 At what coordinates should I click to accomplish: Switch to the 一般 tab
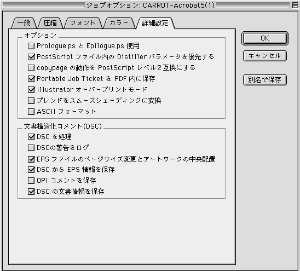(x=24, y=23)
